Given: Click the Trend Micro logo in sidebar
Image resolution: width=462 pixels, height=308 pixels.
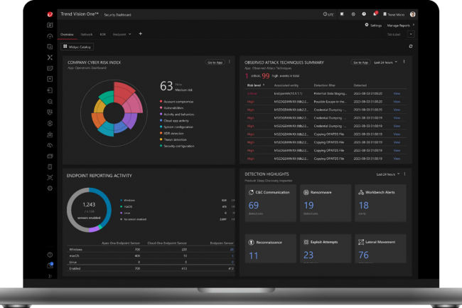Looking at the screenshot, I should pos(50,14).
